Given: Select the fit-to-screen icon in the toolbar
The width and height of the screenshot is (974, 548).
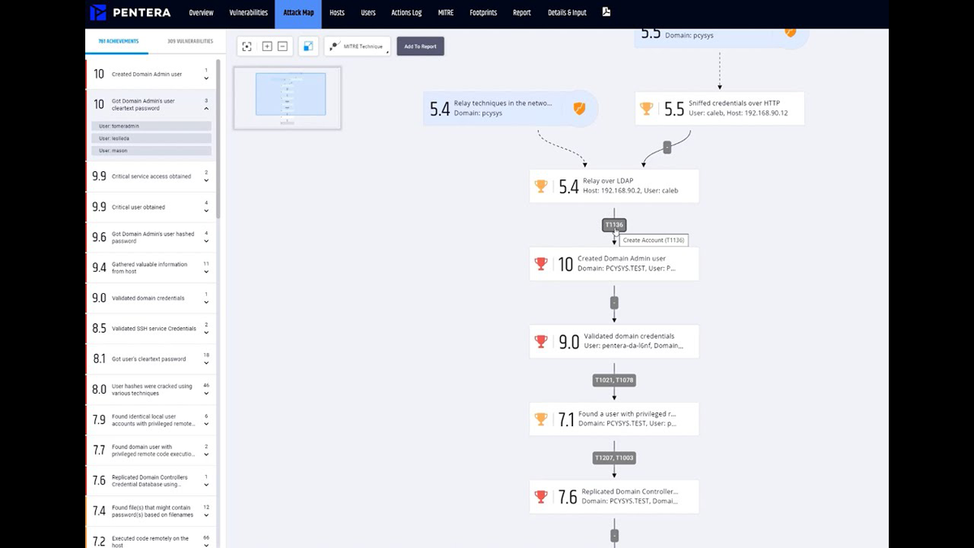Looking at the screenshot, I should click(247, 46).
